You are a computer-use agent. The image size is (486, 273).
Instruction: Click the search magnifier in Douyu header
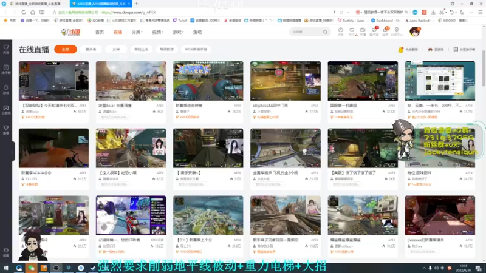tap(325, 32)
